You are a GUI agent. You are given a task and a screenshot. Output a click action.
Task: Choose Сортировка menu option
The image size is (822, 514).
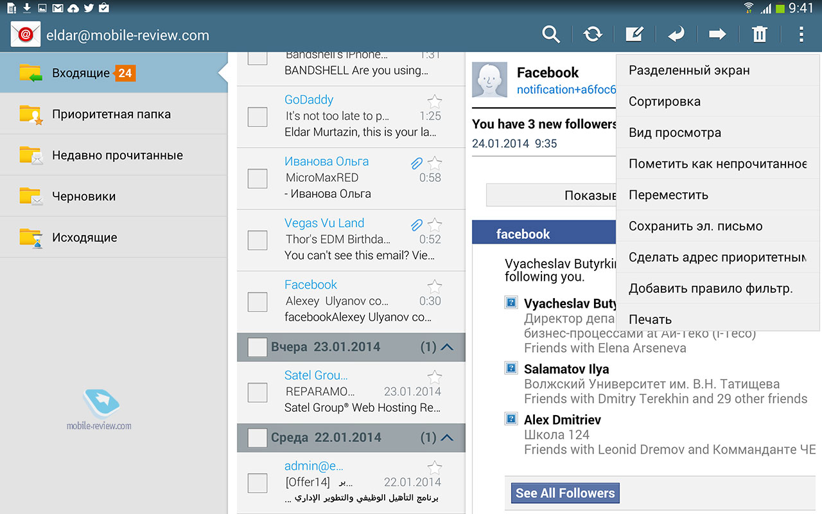(x=717, y=102)
